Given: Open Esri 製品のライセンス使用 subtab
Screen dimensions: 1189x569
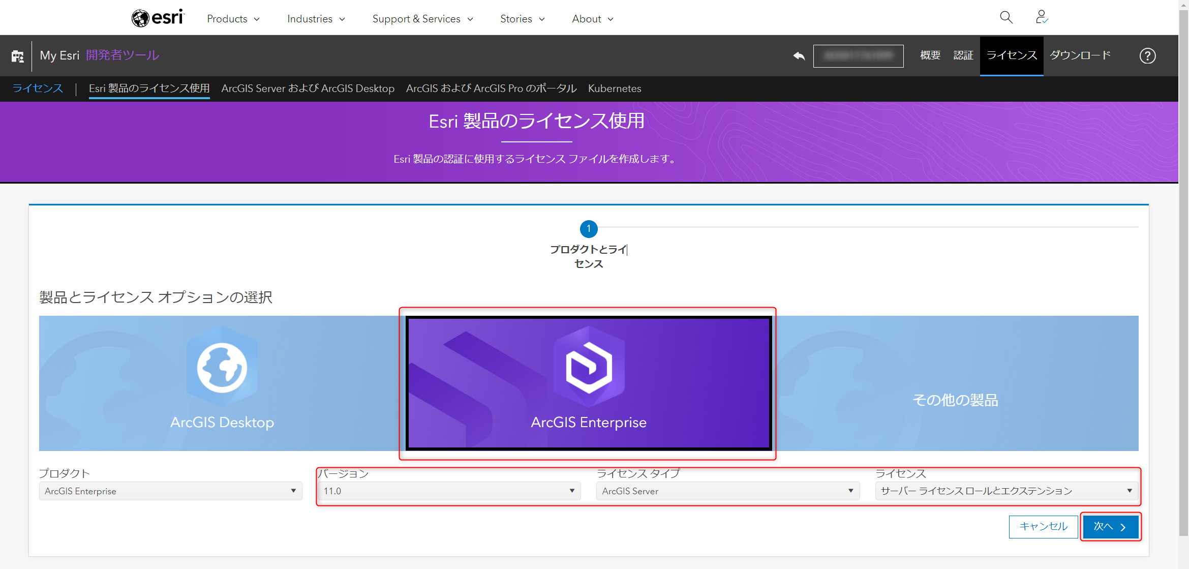Looking at the screenshot, I should (x=149, y=88).
